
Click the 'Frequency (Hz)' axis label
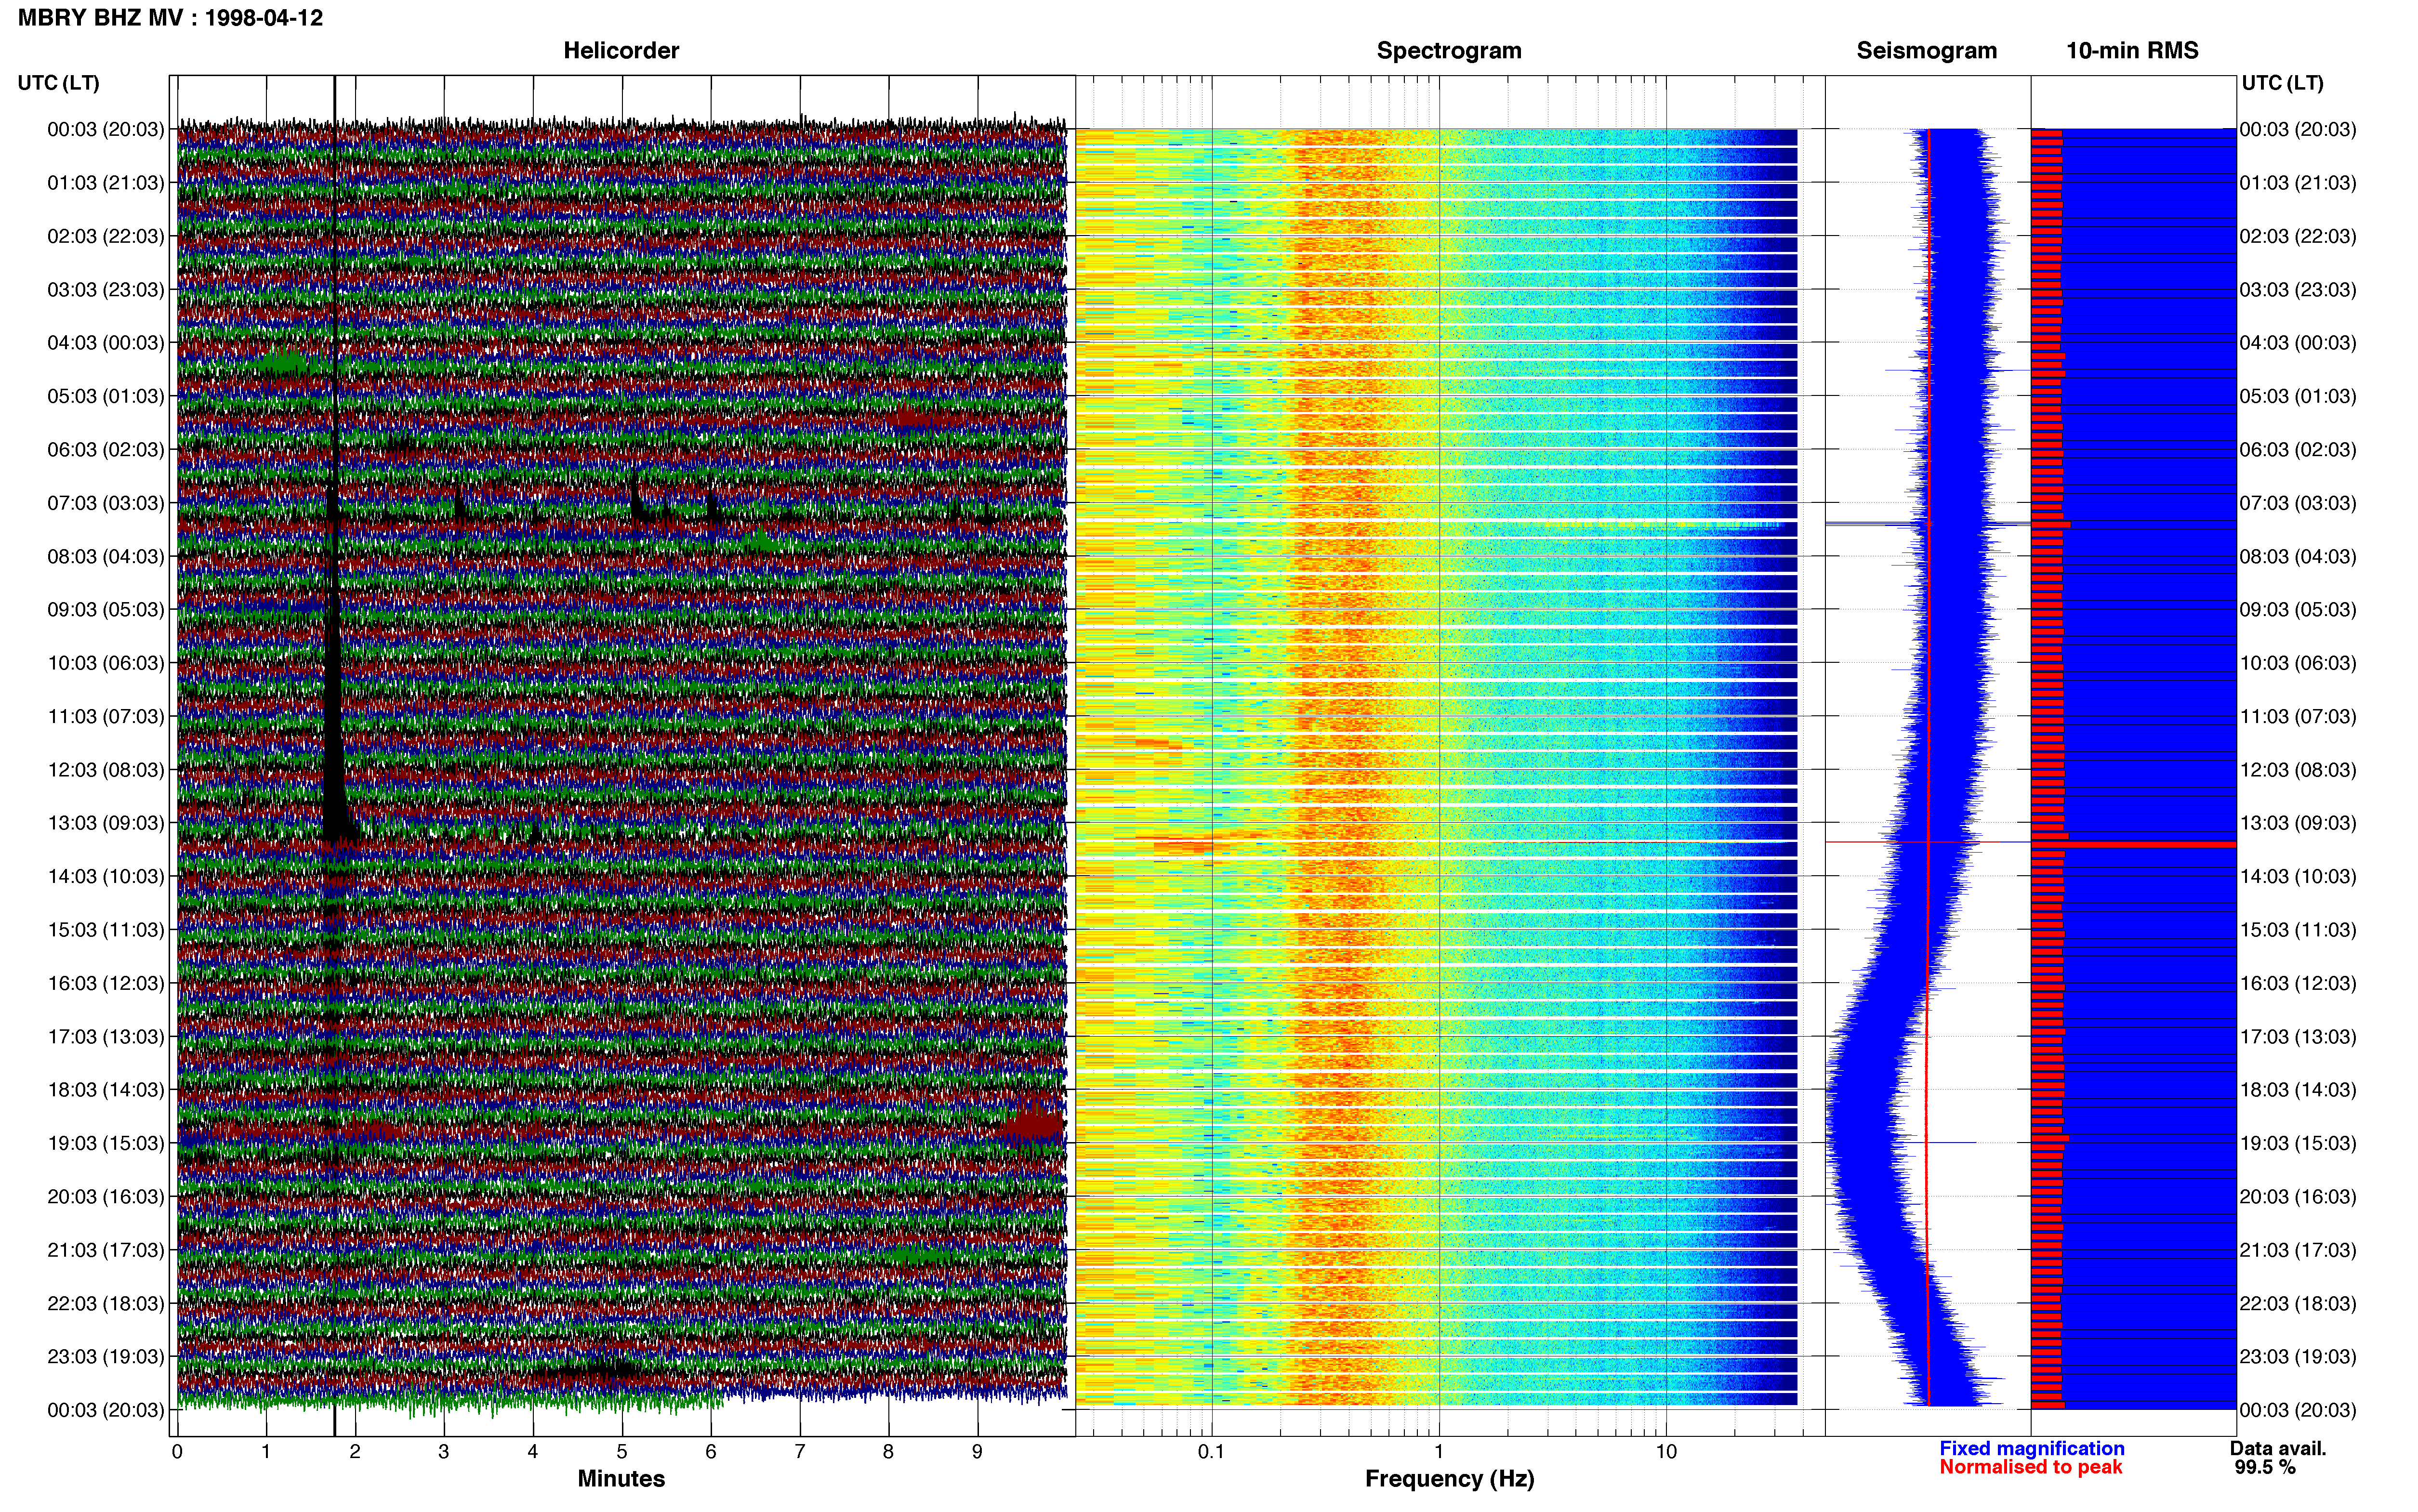pos(1449,1479)
